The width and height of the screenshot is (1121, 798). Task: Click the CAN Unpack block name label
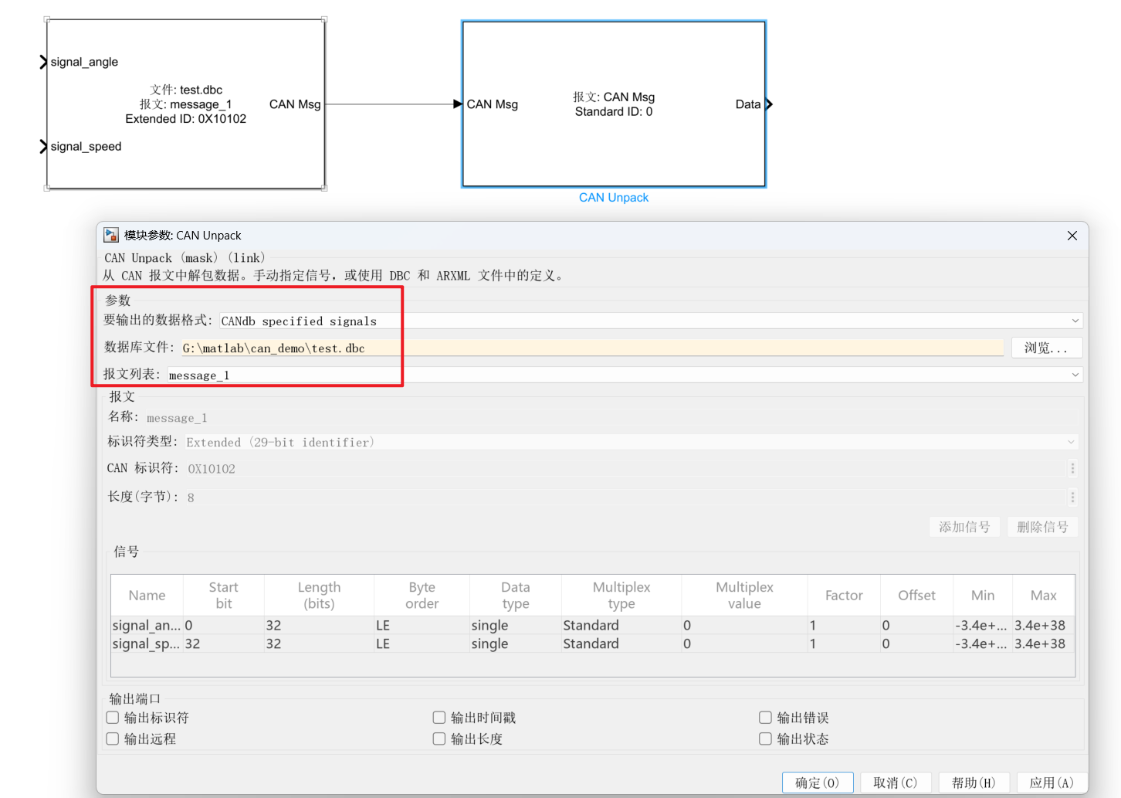point(614,198)
